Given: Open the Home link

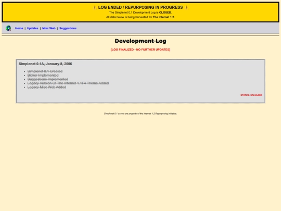Looking at the screenshot, I should point(19,28).
